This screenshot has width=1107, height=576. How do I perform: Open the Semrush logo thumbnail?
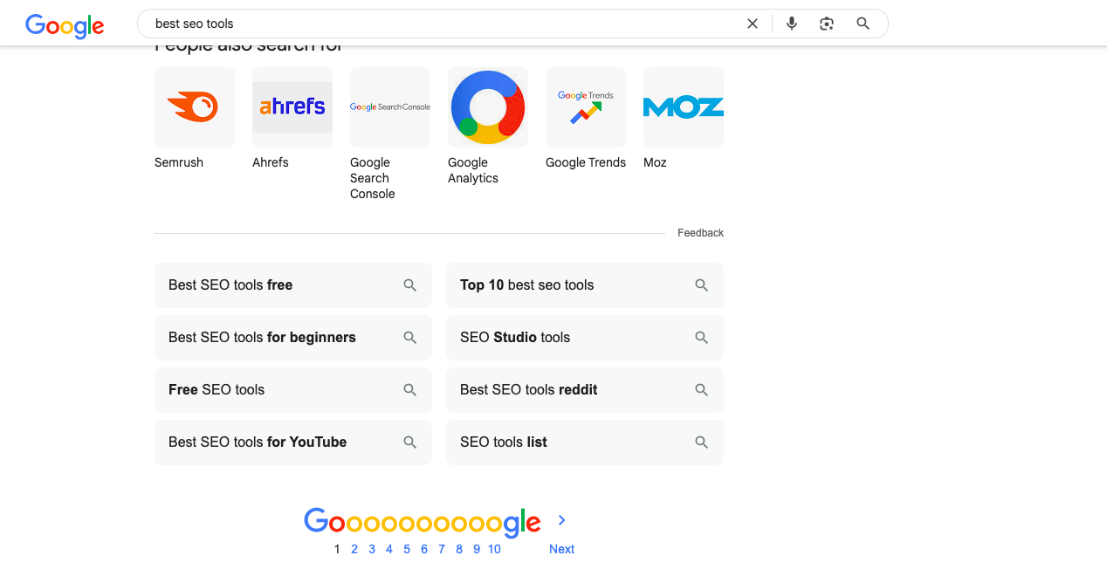195,107
